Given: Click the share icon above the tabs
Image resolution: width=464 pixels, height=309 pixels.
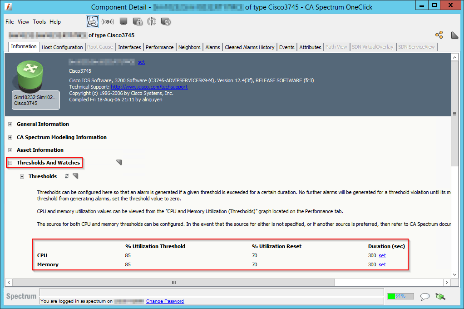Looking at the screenshot, I should click(x=439, y=35).
